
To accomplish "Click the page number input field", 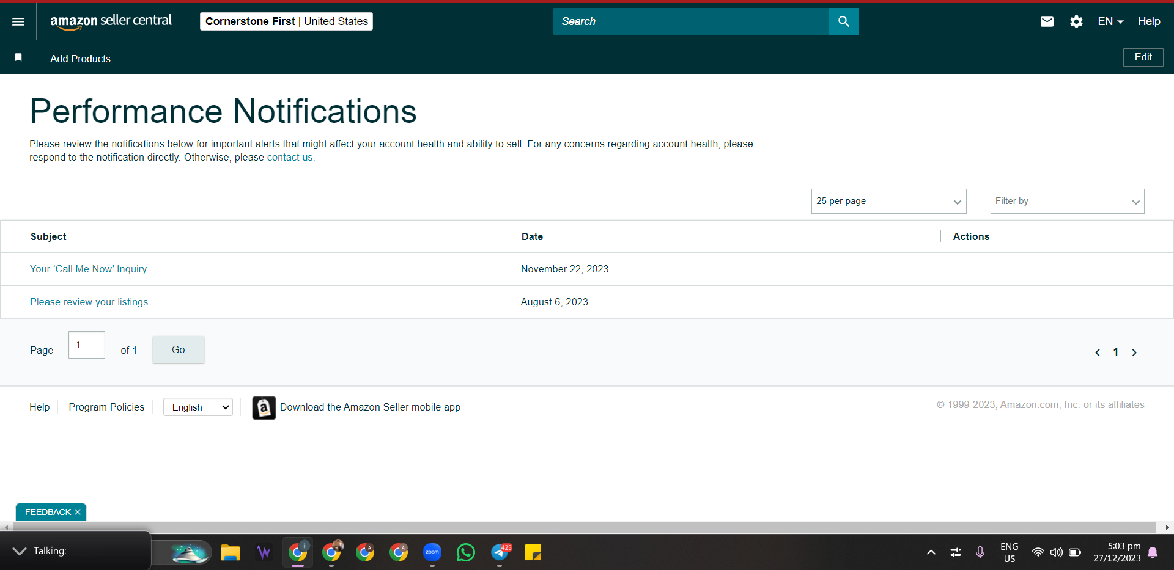I will (87, 345).
